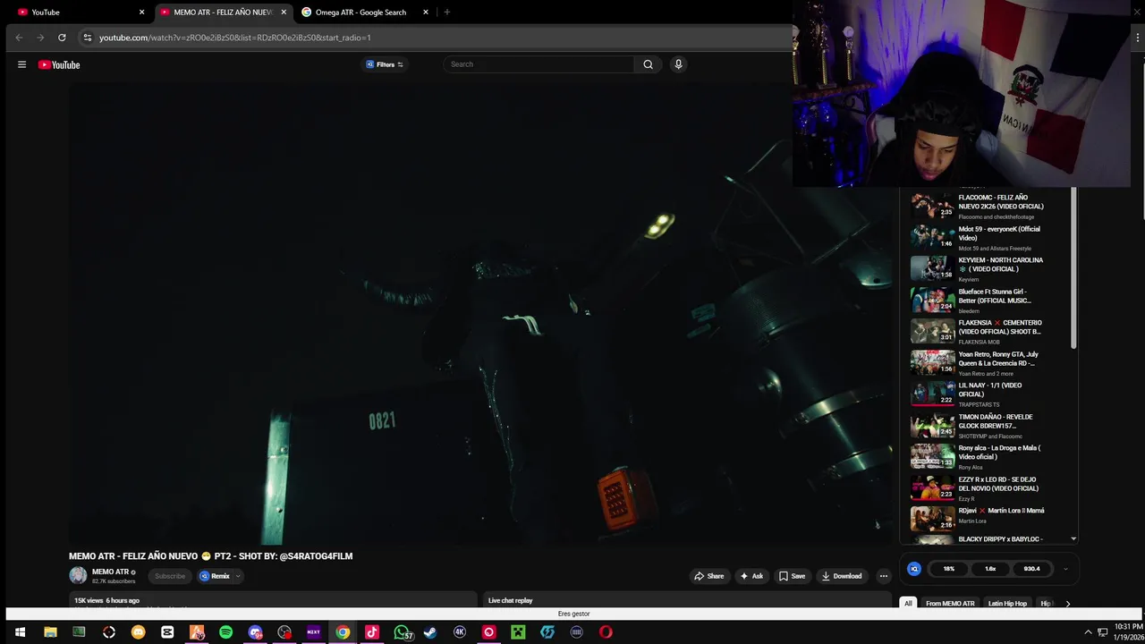Open MEMO ATR channel avatar
The image size is (1145, 644).
[78, 576]
